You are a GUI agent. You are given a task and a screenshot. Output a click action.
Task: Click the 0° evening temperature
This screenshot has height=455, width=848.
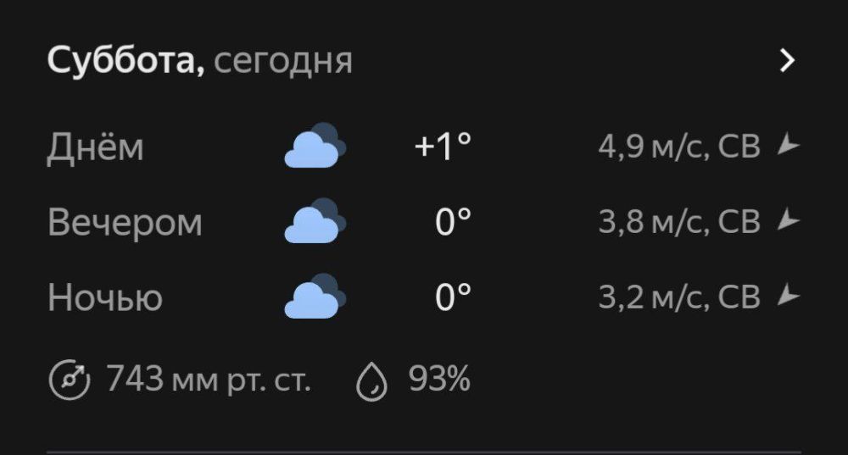[454, 222]
